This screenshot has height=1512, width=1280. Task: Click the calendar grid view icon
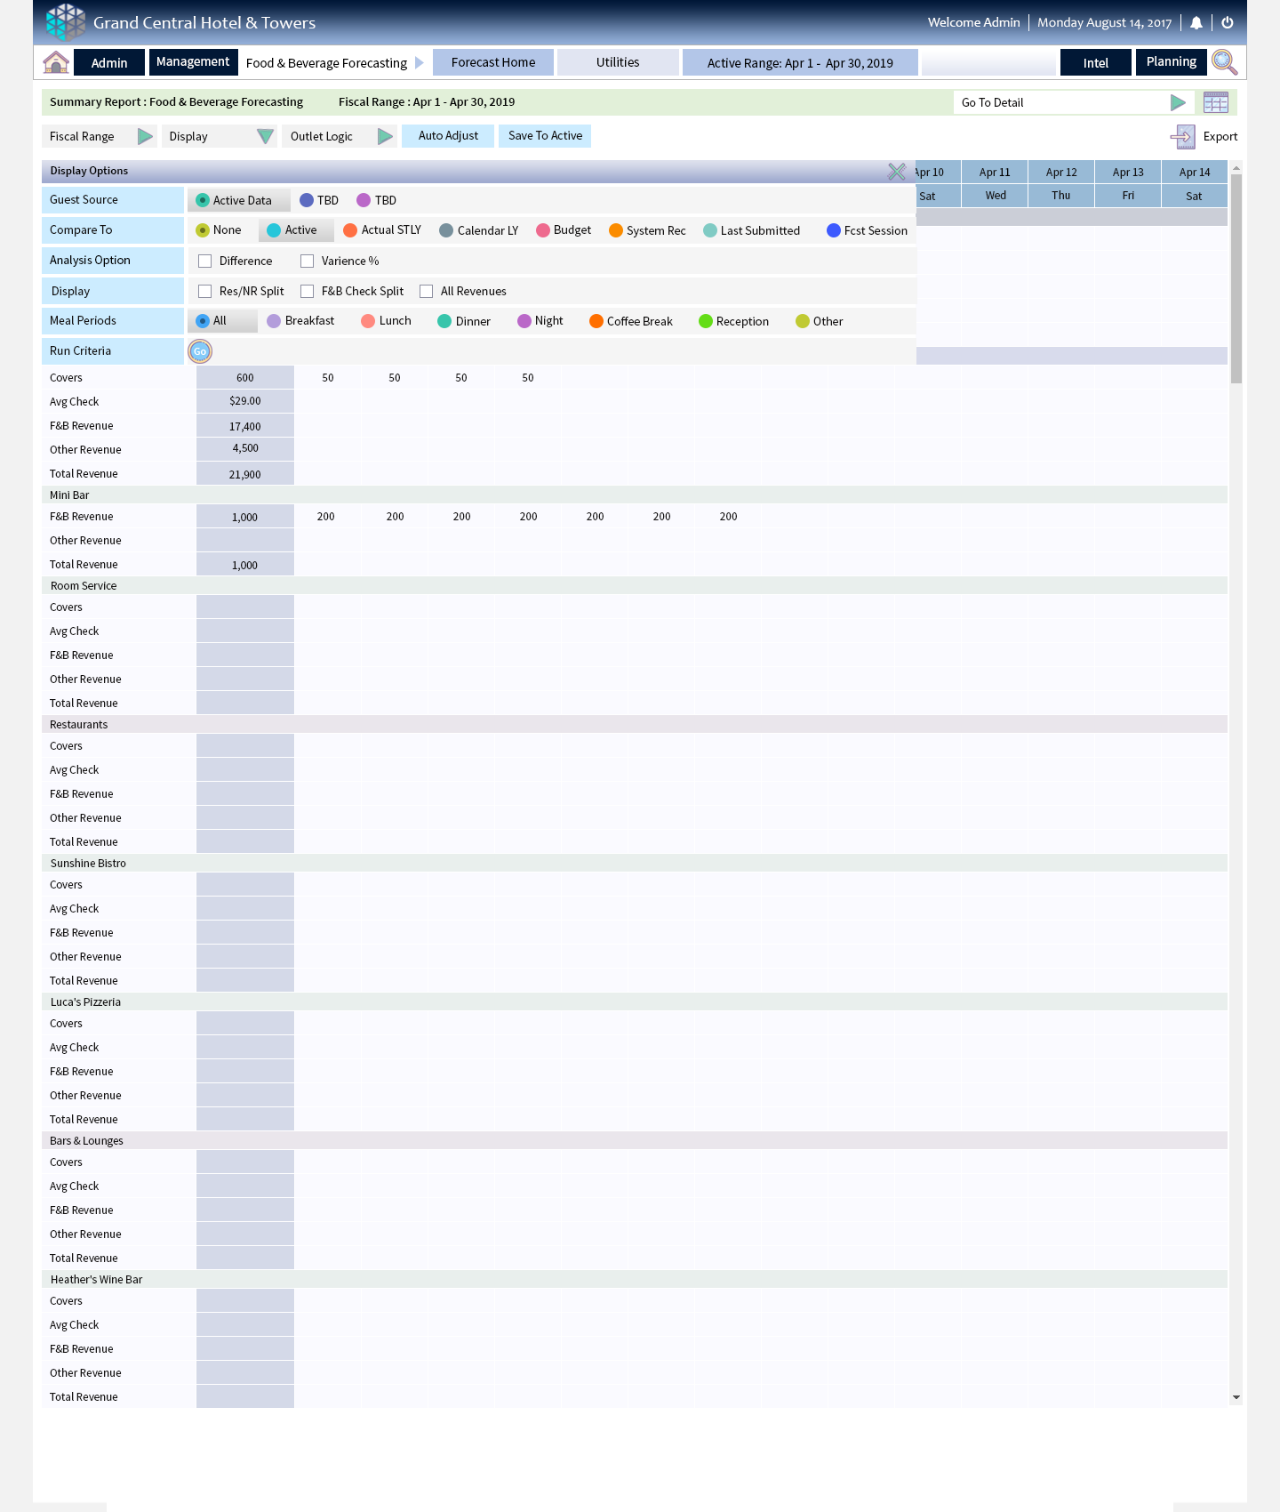[x=1215, y=102]
